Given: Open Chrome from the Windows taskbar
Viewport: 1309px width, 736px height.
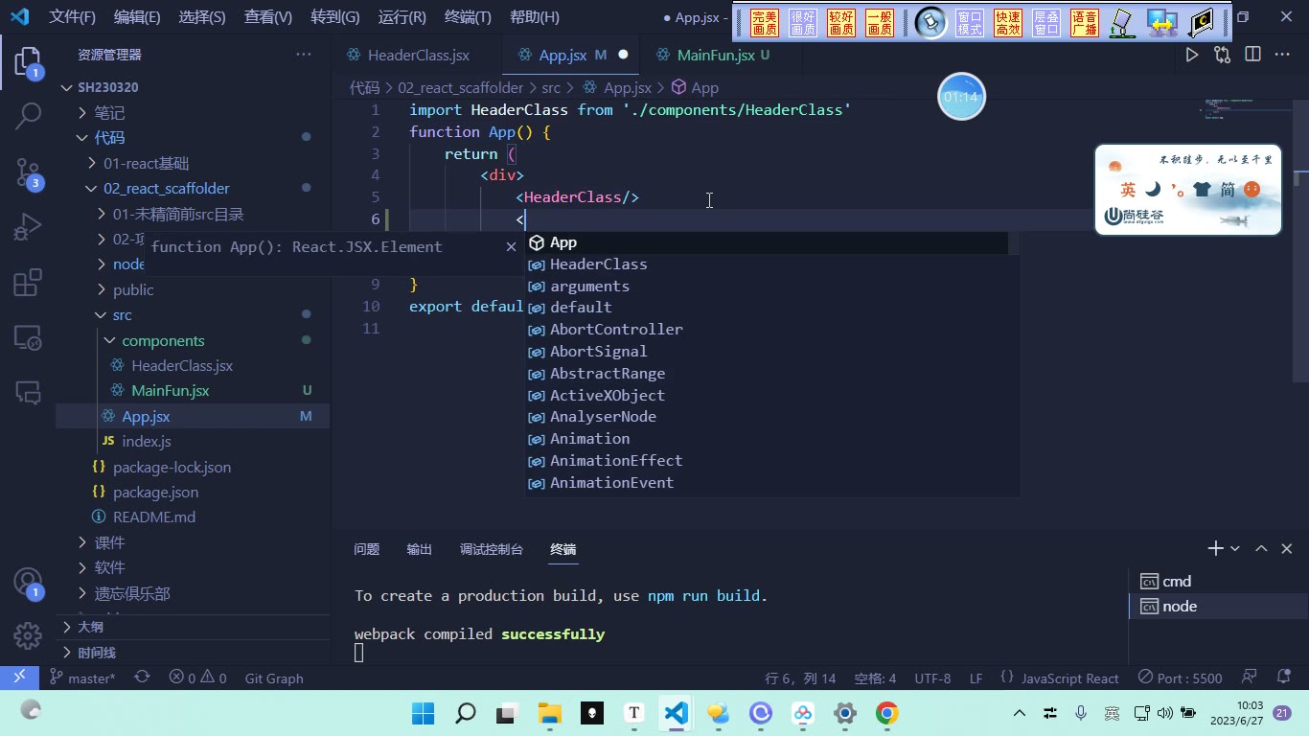Looking at the screenshot, I should [x=886, y=713].
